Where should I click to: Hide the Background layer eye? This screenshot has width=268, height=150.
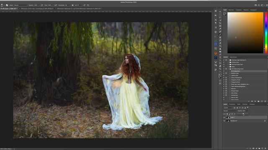pyautogui.click(x=224, y=121)
